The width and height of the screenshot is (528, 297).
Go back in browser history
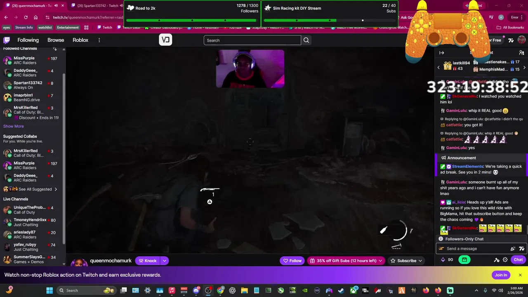pyautogui.click(x=6, y=17)
